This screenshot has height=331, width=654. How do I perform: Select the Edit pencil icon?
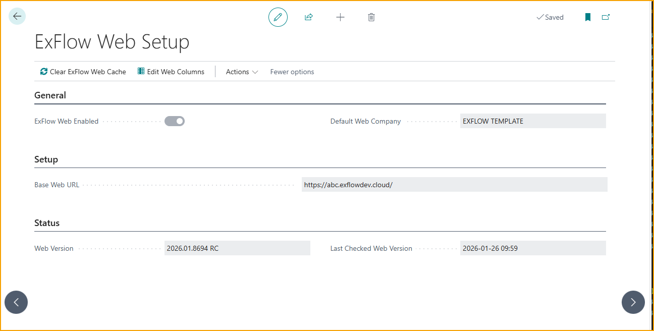[x=278, y=17]
